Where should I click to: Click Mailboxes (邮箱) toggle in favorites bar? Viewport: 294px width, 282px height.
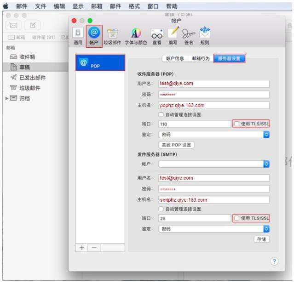pyautogui.click(x=17, y=37)
